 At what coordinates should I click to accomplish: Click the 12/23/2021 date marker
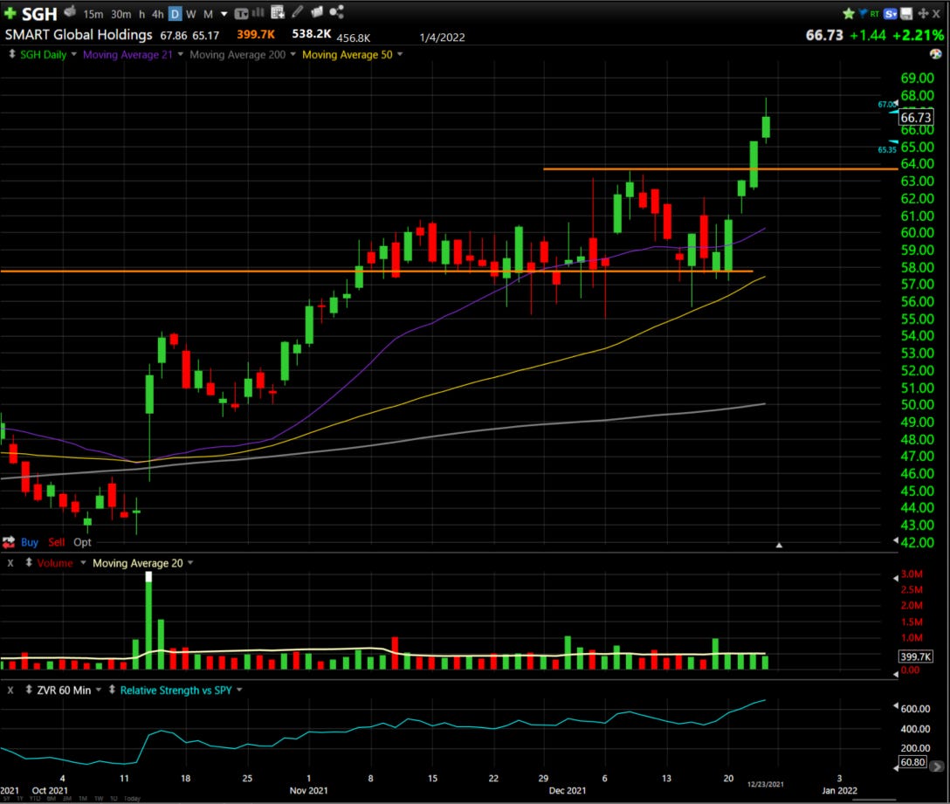pyautogui.click(x=765, y=784)
